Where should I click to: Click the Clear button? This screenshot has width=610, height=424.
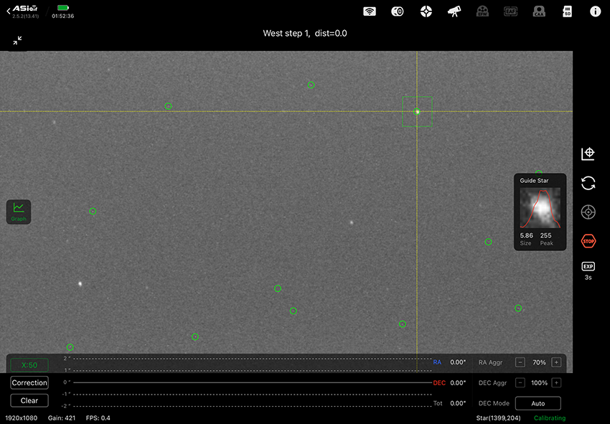[x=29, y=400]
